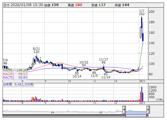The image size is (167, 120).
Task: Click the left range handle arrow in navigator
Action: (124, 110)
